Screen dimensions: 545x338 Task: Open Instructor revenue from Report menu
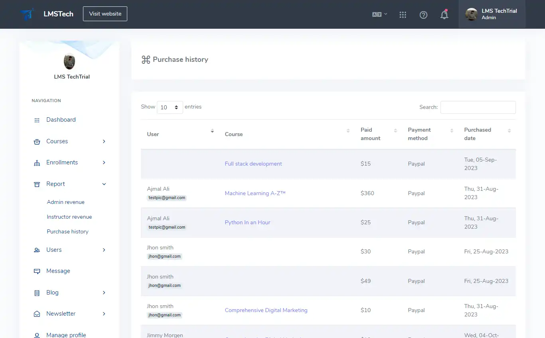point(69,217)
